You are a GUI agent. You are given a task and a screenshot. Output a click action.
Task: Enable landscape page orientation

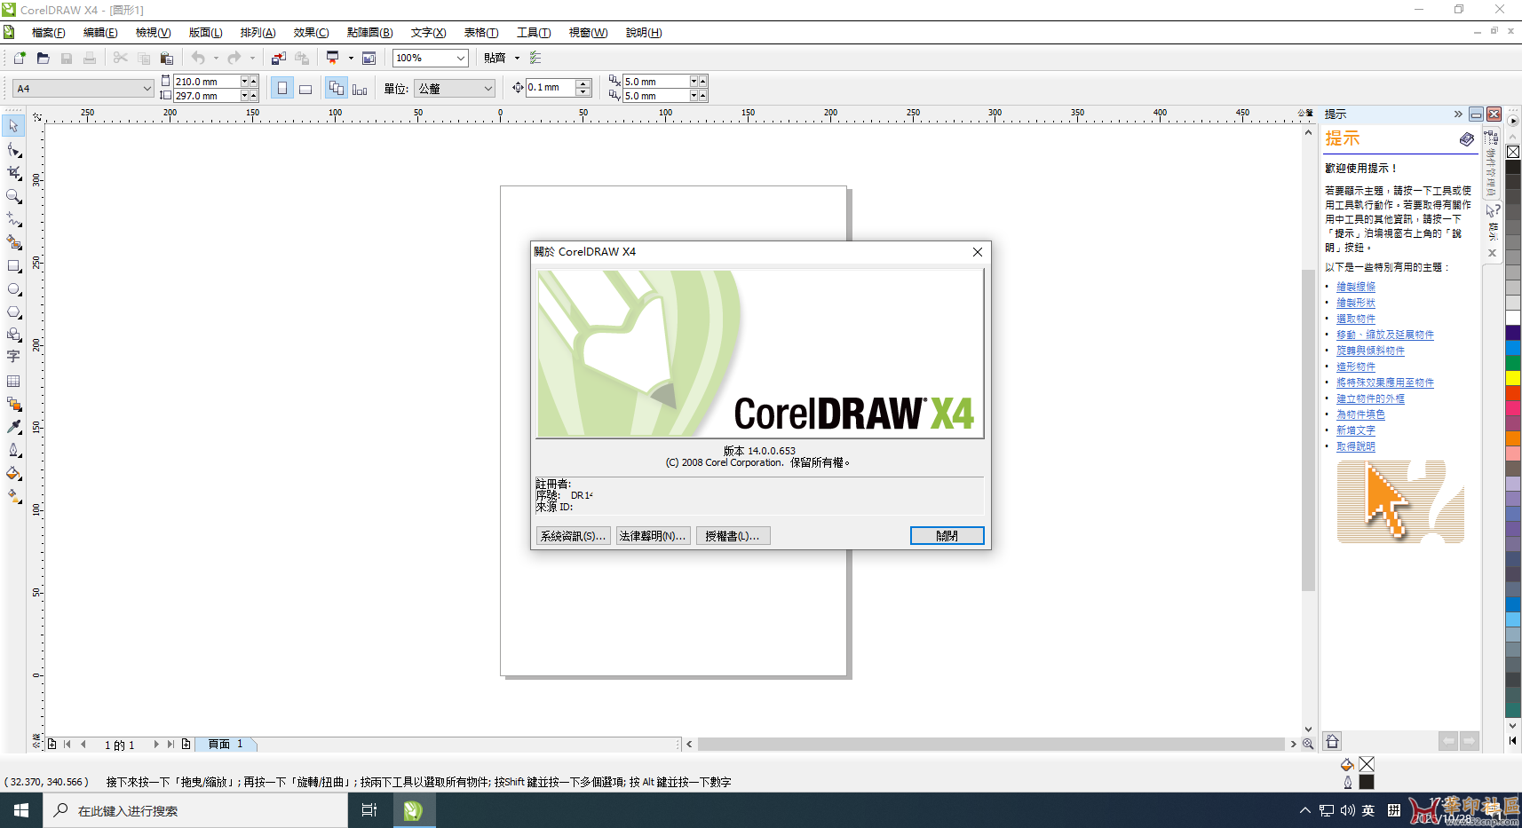[305, 88]
